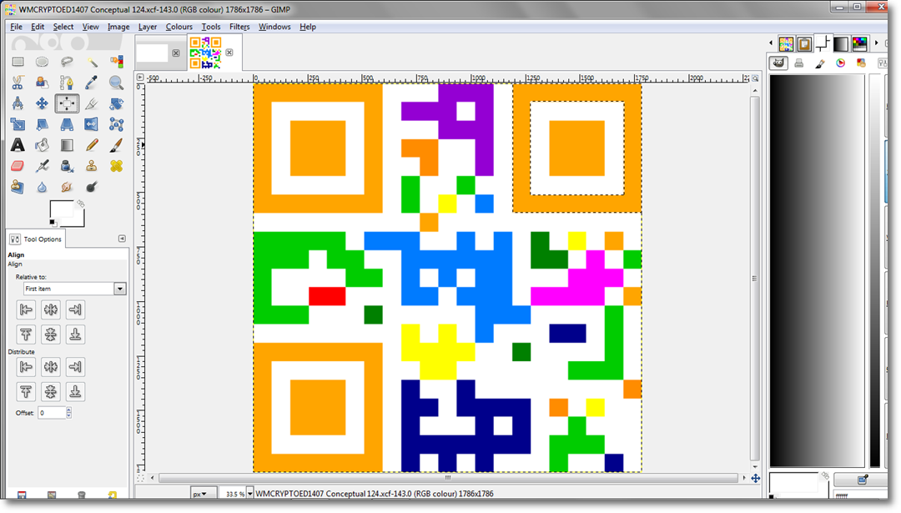Open the Filters menu

(x=239, y=27)
